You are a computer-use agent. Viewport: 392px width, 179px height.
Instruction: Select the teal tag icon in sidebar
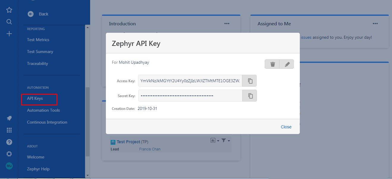(9, 118)
